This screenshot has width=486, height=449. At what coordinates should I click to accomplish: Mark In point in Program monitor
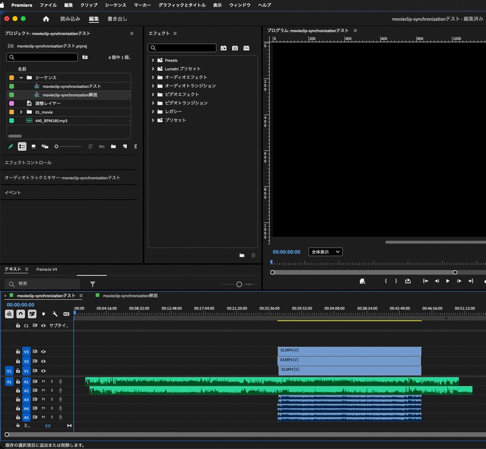point(386,281)
